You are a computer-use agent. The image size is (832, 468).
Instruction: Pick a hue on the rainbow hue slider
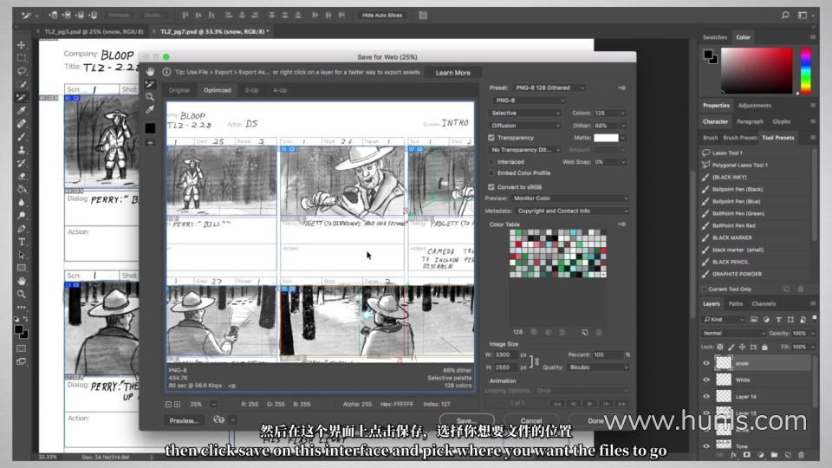coord(805,70)
